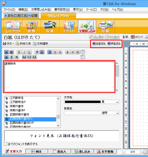The image size is (148, 157).
Task: Toggle underline U formatting
Action: click(x=29, y=52)
